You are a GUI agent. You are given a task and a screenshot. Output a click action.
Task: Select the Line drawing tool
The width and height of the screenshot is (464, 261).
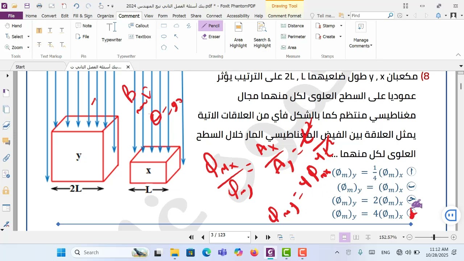[177, 47]
